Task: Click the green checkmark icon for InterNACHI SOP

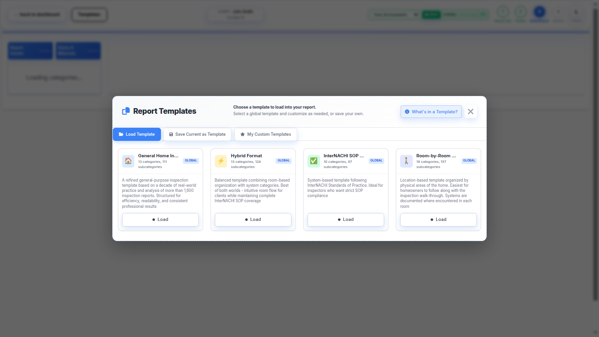Action: 314,161
